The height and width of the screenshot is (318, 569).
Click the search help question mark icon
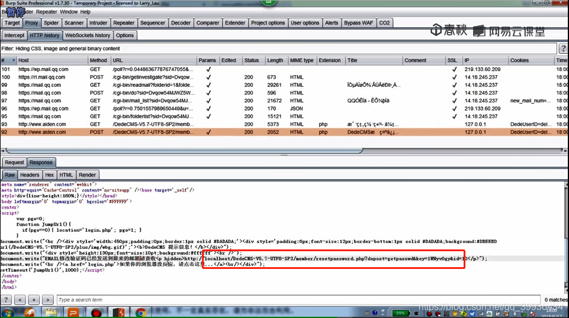[x=7, y=300]
